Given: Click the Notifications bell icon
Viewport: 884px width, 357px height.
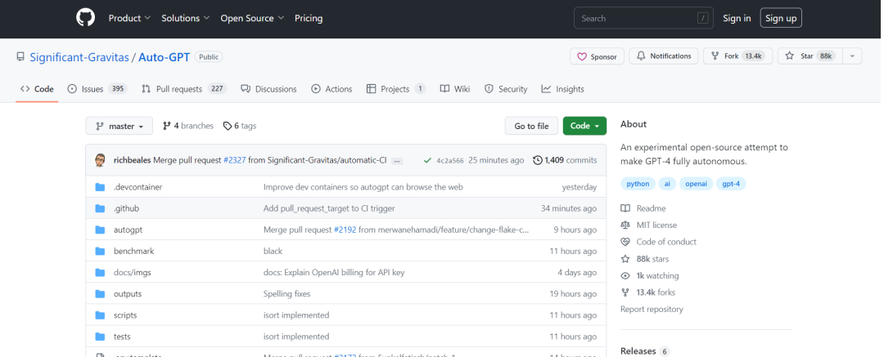Looking at the screenshot, I should pyautogui.click(x=642, y=56).
